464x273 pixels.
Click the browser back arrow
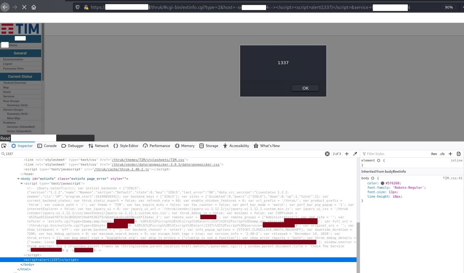(x=5, y=7)
